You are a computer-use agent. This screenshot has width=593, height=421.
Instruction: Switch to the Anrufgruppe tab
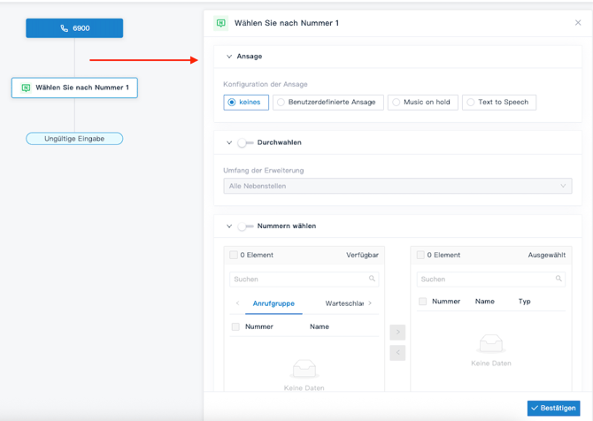tap(273, 303)
